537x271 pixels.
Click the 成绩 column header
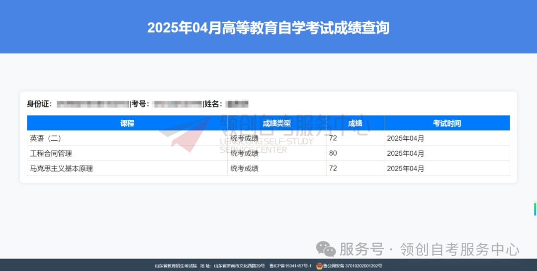click(x=355, y=123)
